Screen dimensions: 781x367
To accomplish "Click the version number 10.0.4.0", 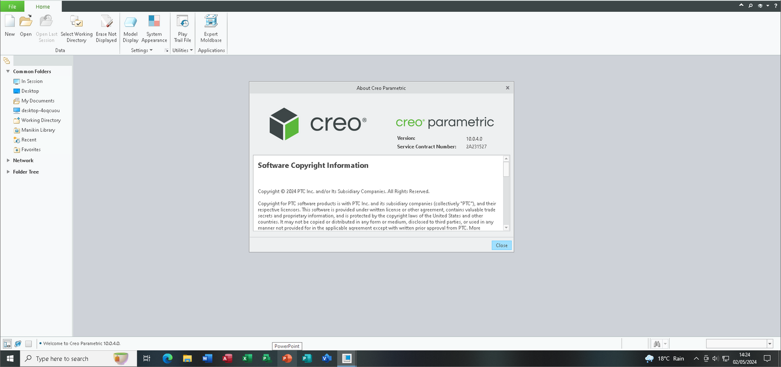I will (474, 139).
